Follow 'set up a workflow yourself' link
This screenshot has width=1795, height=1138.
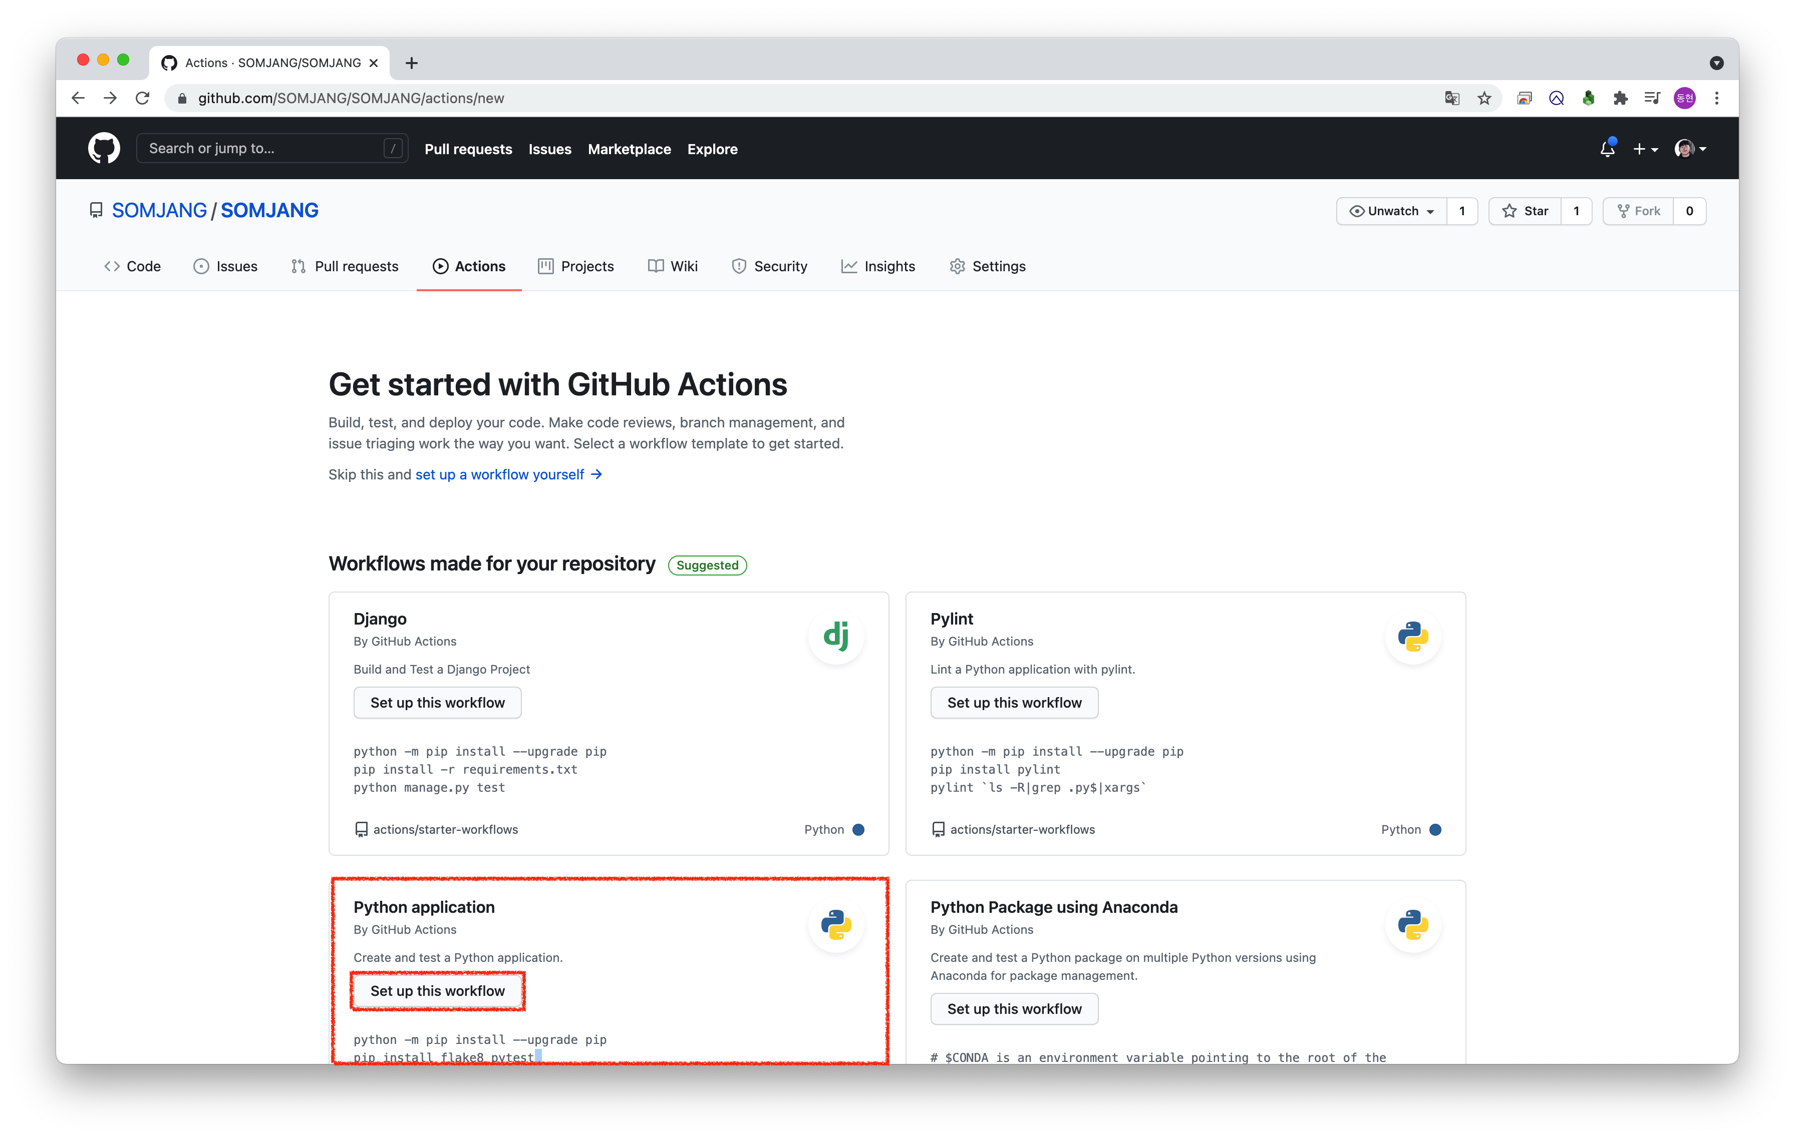pos(508,474)
